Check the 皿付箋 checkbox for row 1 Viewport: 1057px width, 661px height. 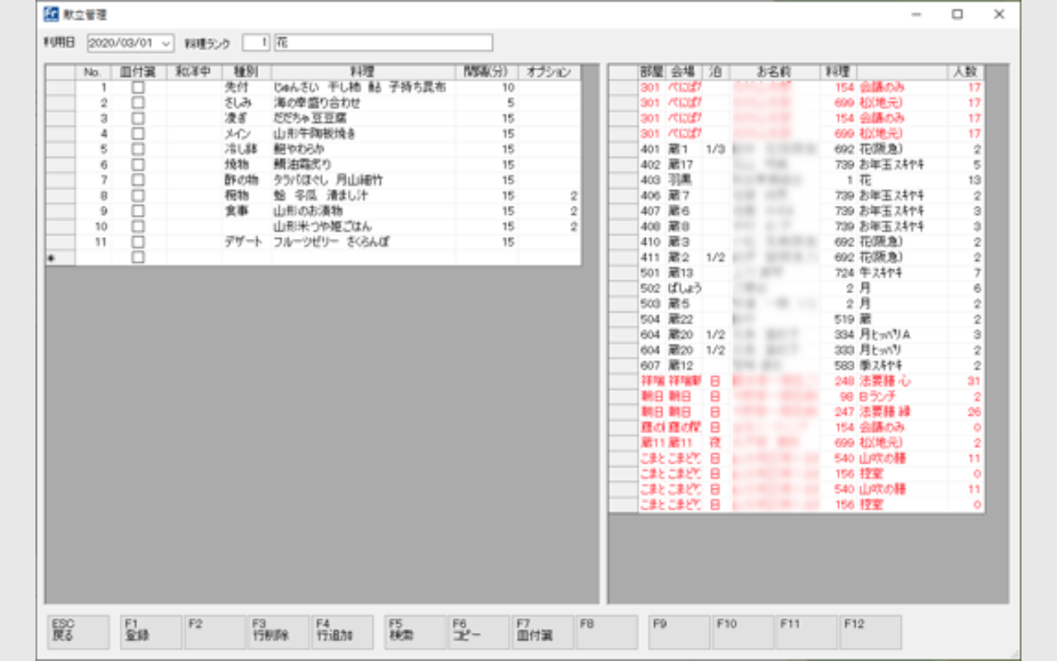pos(138,88)
